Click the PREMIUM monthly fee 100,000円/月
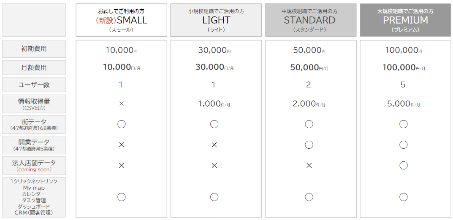 [x=404, y=67]
